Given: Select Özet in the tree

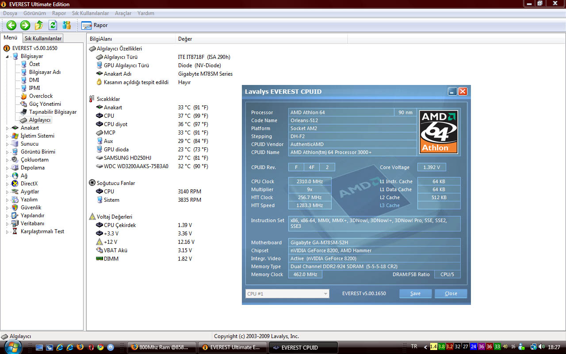Looking at the screenshot, I should point(34,64).
